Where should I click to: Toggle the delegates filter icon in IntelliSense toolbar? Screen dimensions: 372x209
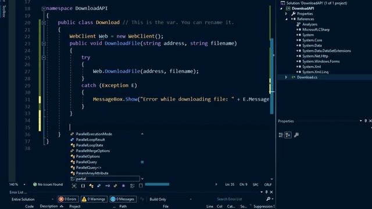tap(123, 186)
